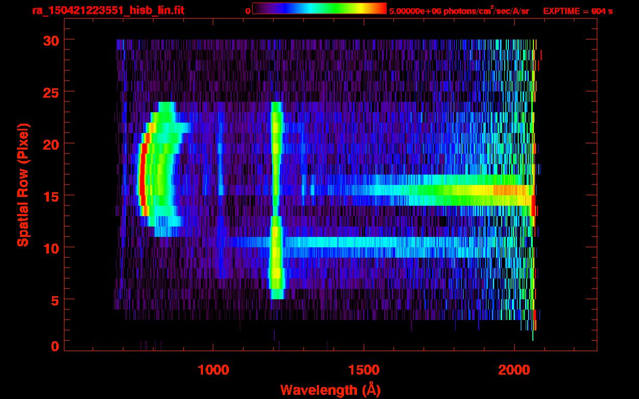Screen dimensions: 639x399
Task: Click the 2000 wavelength tick label
Action: (x=514, y=370)
